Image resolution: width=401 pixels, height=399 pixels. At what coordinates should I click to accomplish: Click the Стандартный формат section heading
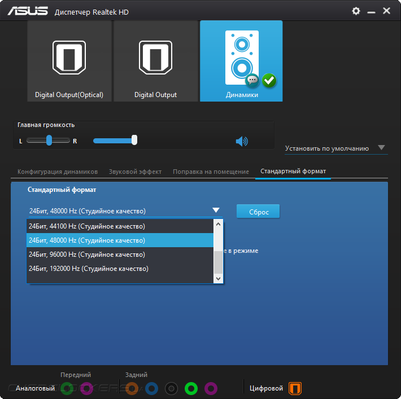(62, 190)
